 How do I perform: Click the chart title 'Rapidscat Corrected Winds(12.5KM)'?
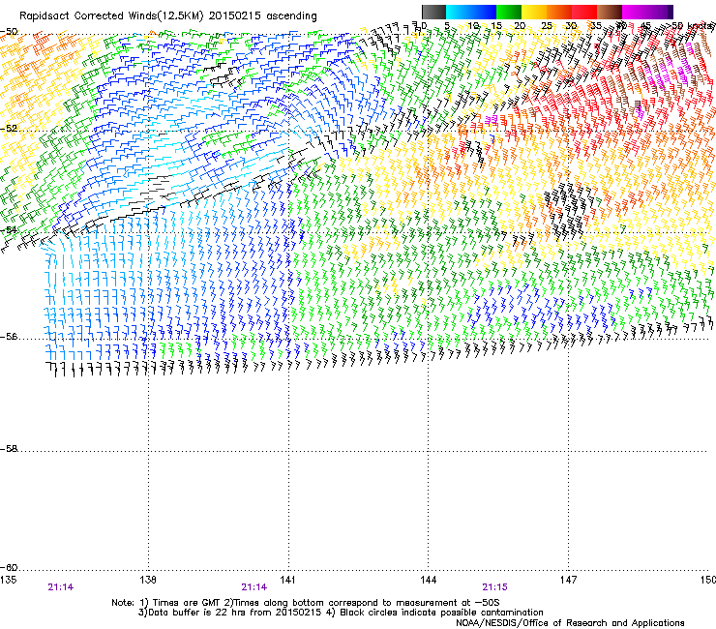[x=111, y=16]
